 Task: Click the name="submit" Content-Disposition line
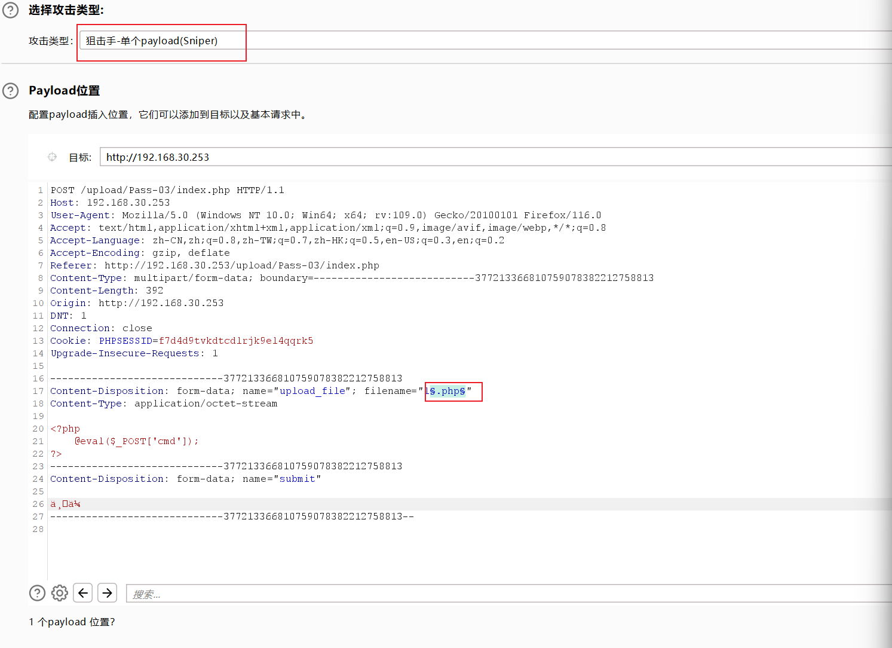(x=185, y=479)
